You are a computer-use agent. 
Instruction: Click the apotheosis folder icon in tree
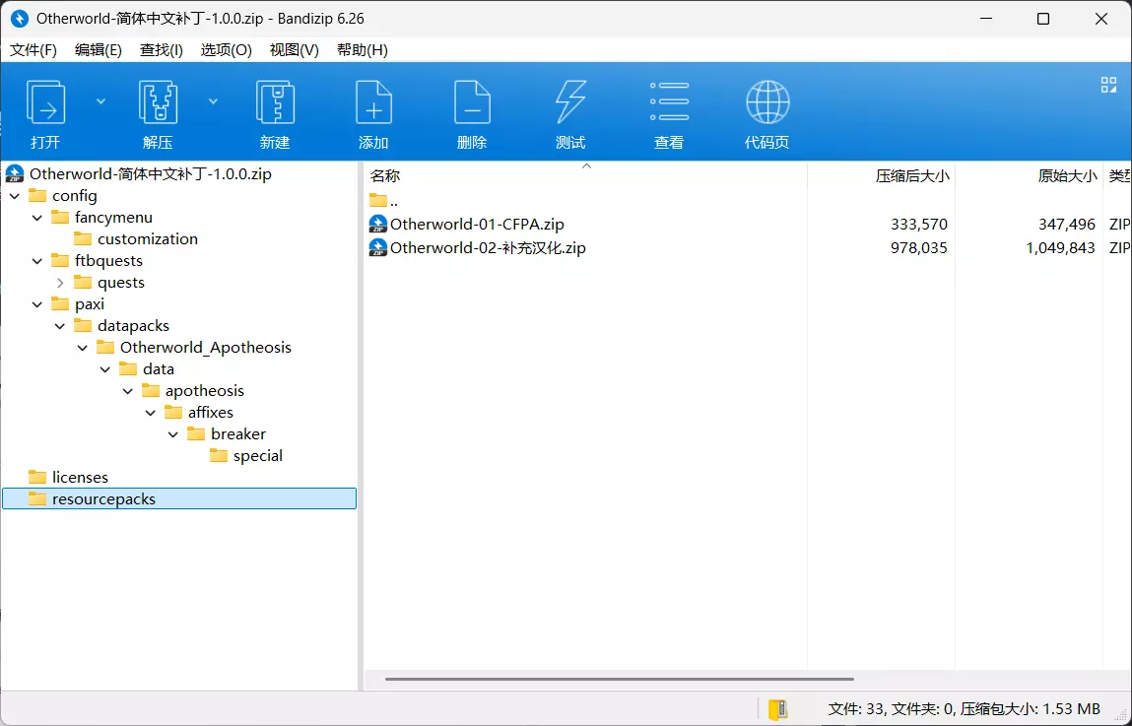click(x=151, y=390)
